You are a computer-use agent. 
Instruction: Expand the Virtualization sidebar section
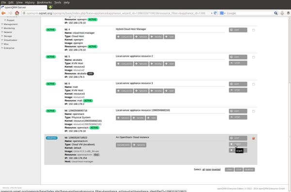point(2,40)
